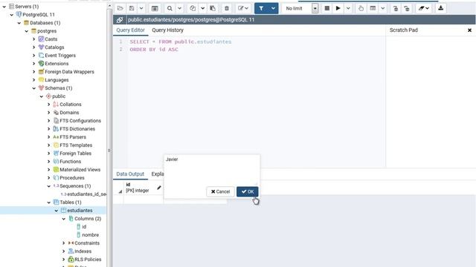
Task: Open the Clear eraser dropdown
Action: (423, 8)
